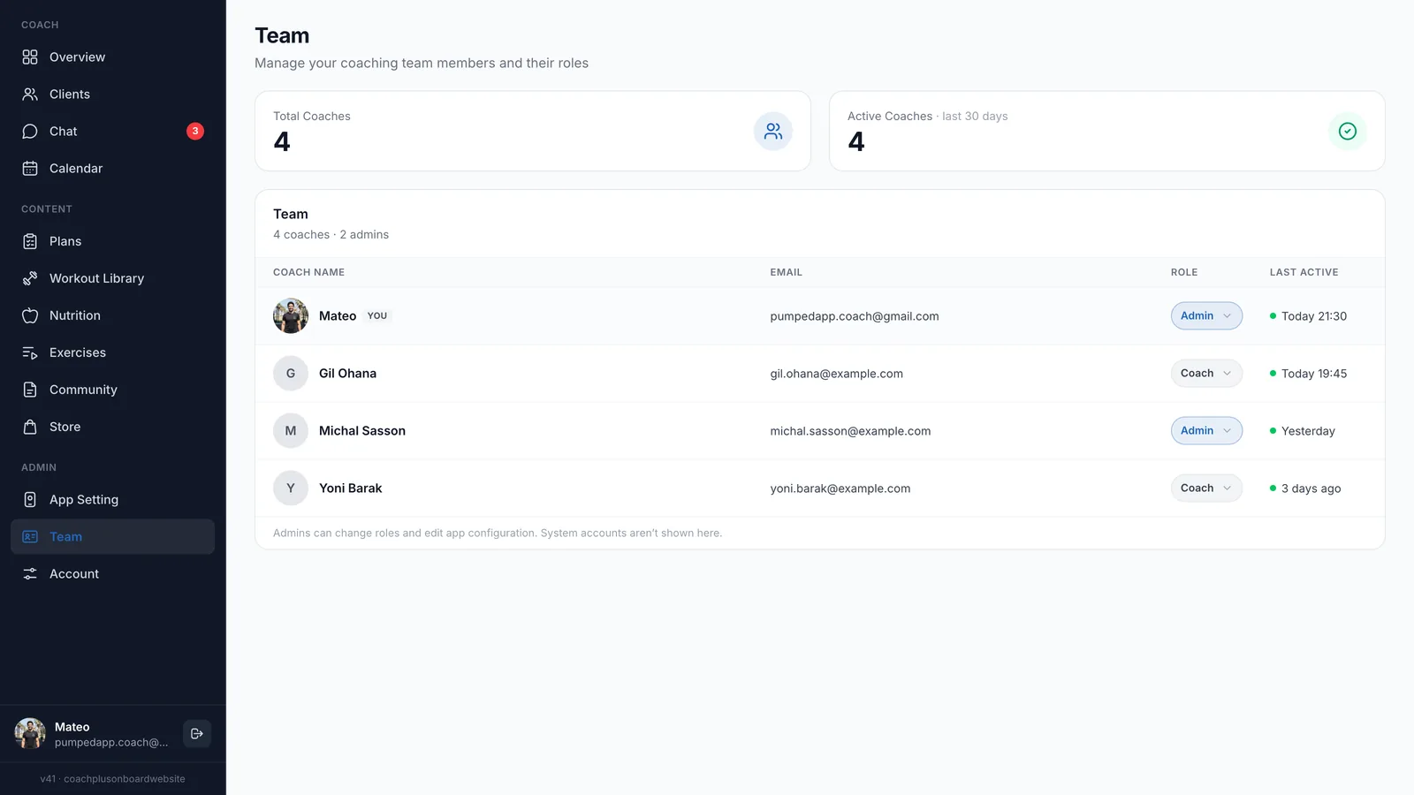Click the "3 days ago" last active value

(x=1311, y=488)
